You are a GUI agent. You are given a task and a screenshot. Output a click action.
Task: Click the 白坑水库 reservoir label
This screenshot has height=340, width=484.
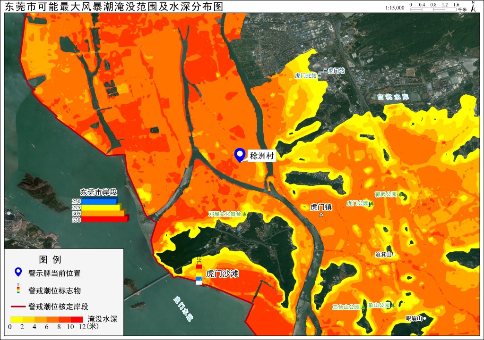393,97
